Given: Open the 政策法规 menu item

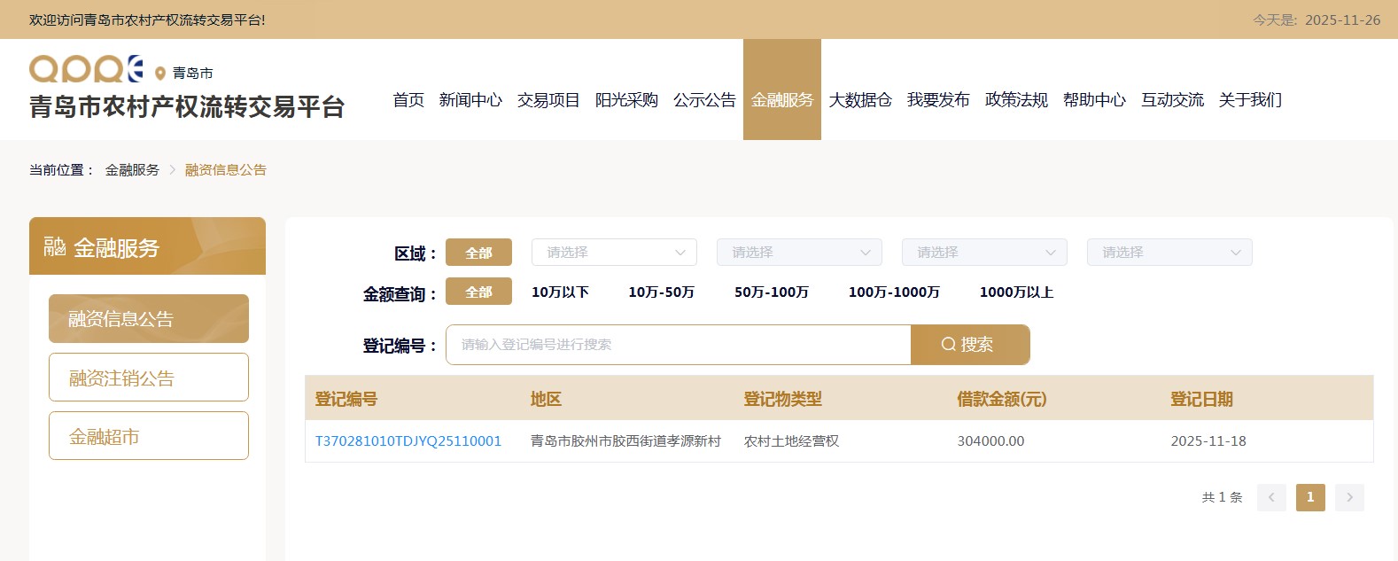Looking at the screenshot, I should (1016, 100).
